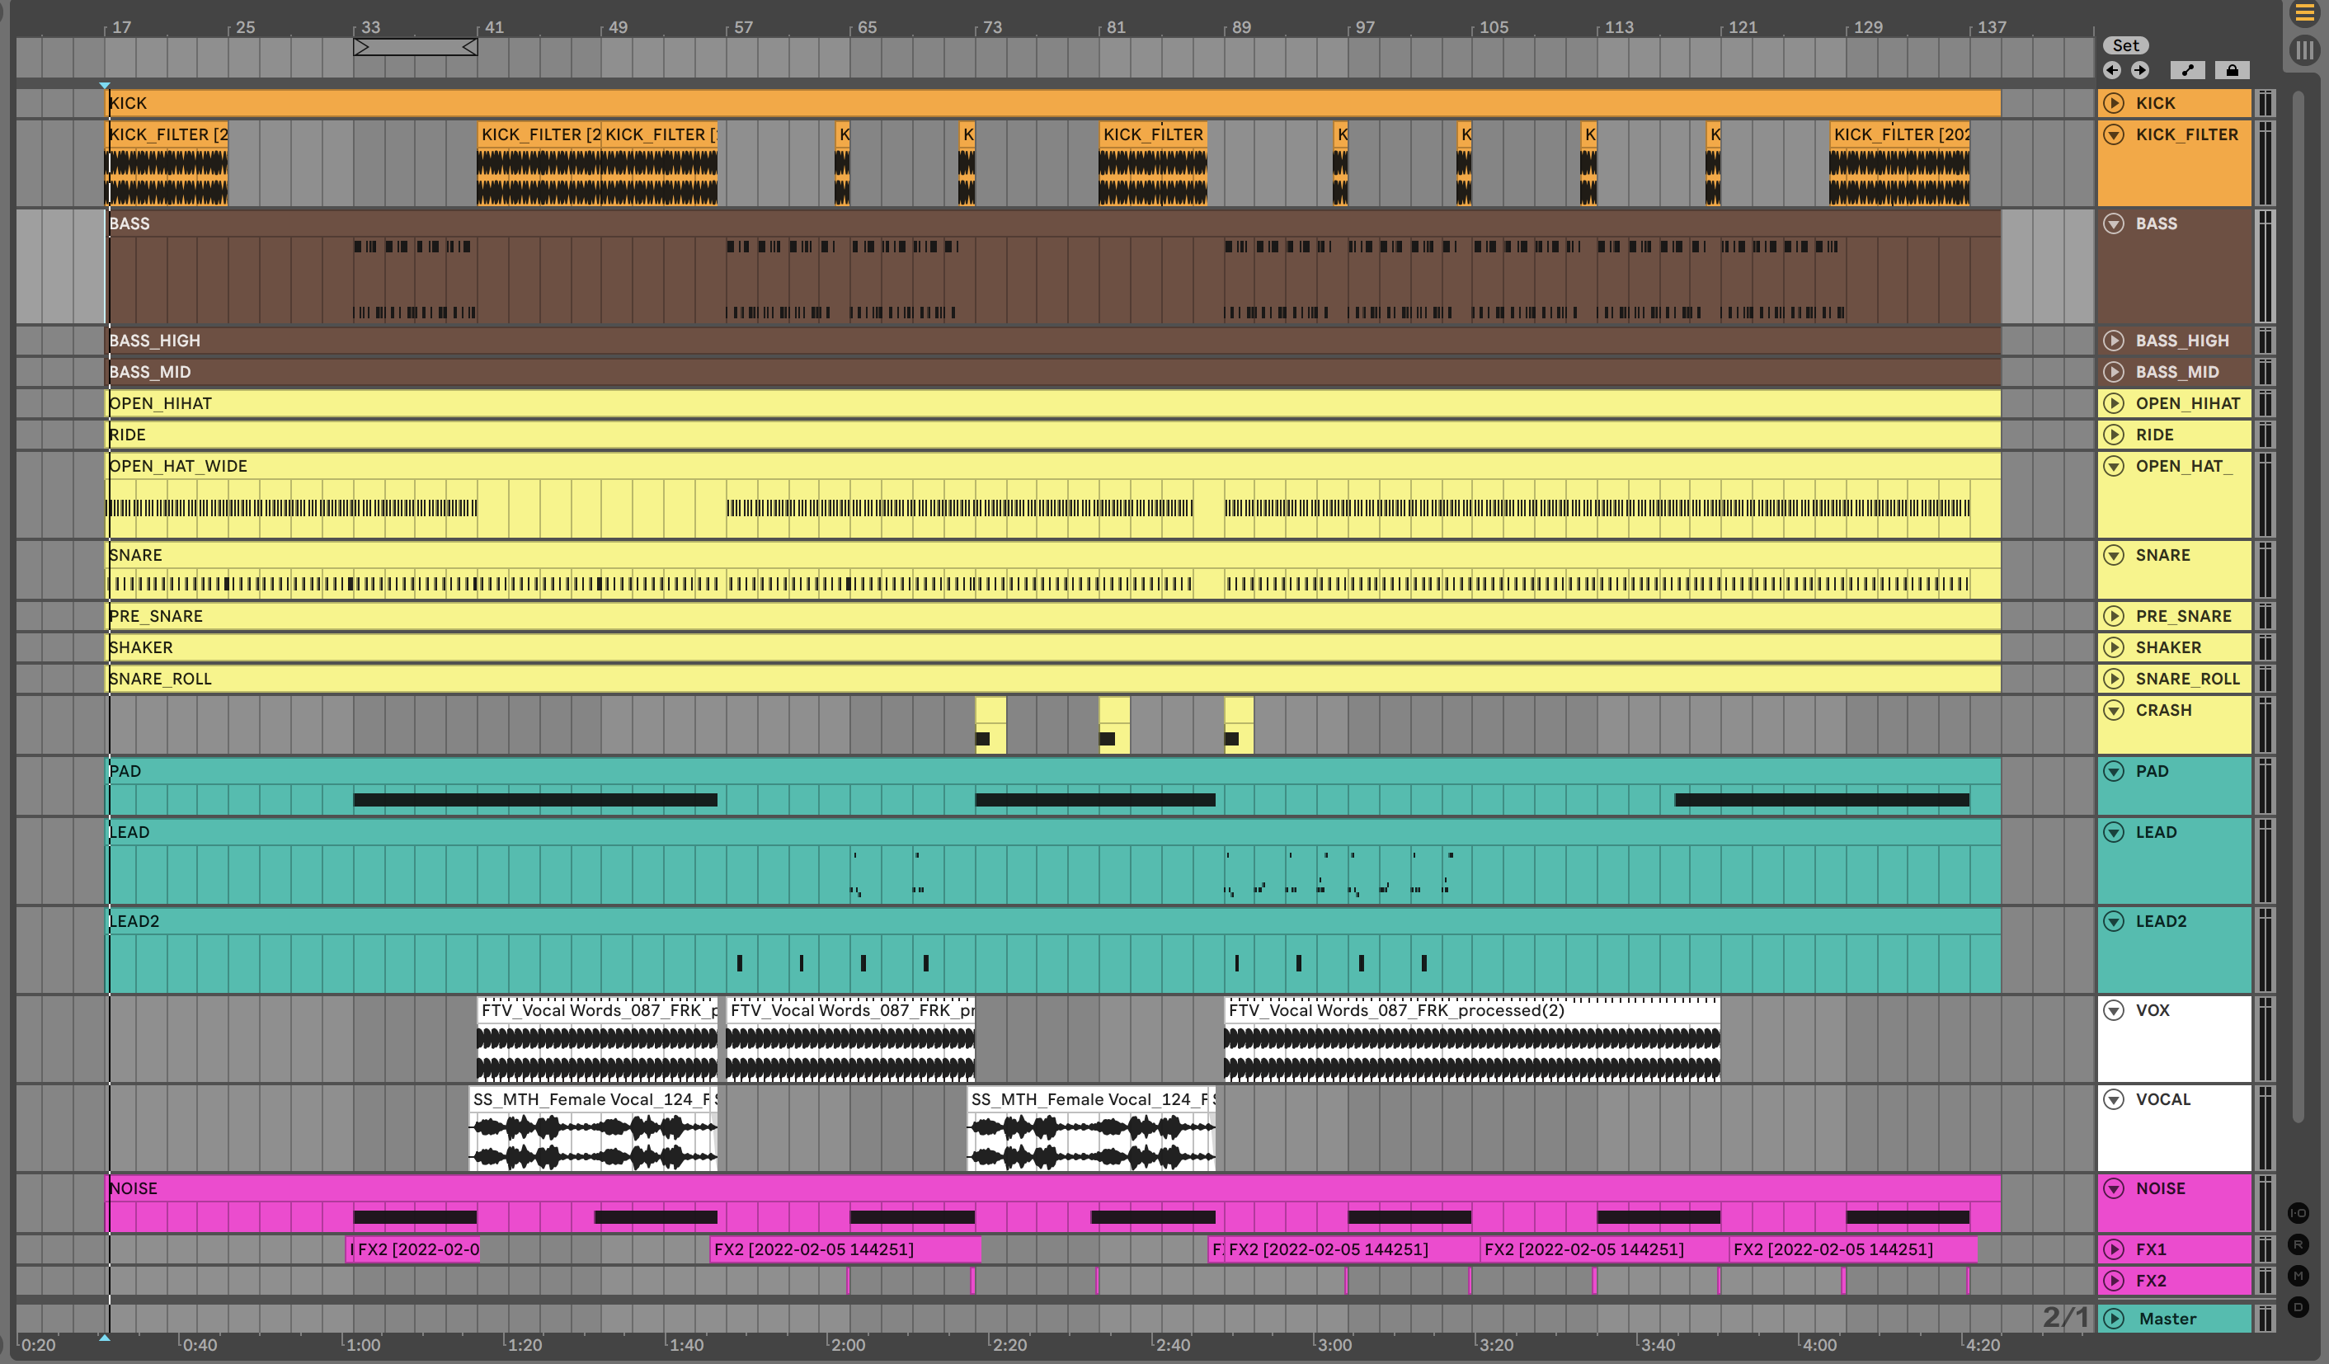Screen dimensions: 2329x1364
Task: Toggle the track Delay D button
Action: [x=2298, y=1307]
